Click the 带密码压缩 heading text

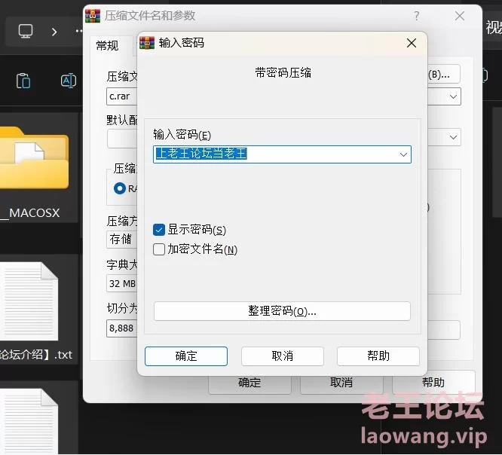pos(283,73)
